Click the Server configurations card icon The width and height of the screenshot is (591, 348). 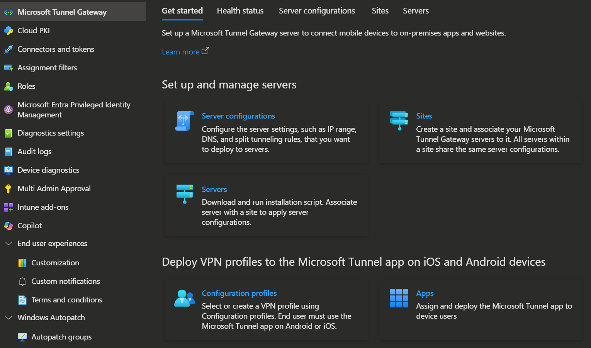pyautogui.click(x=184, y=121)
